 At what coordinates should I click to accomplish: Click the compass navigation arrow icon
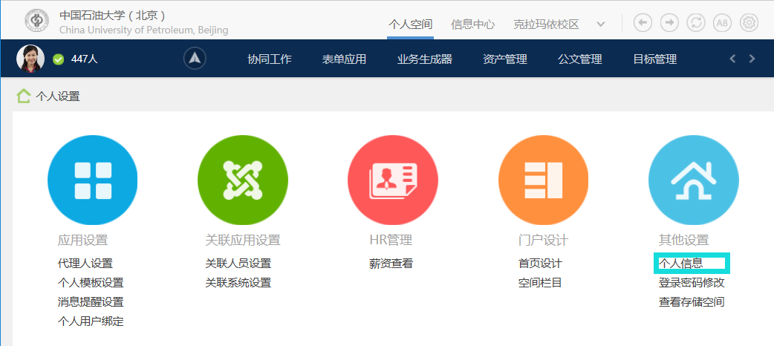tap(195, 59)
